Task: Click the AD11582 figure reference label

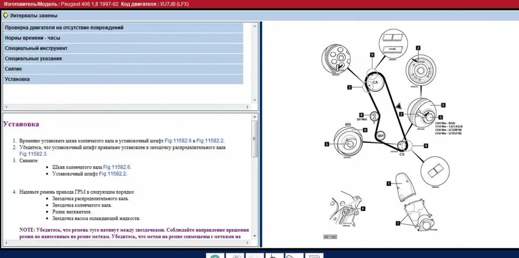Action: point(330,237)
